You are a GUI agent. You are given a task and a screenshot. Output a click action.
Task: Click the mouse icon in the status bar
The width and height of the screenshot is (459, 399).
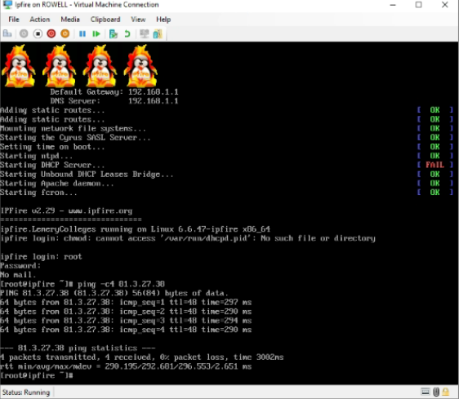tap(436, 392)
